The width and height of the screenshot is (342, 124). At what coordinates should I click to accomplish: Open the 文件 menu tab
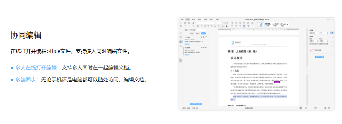(182, 19)
